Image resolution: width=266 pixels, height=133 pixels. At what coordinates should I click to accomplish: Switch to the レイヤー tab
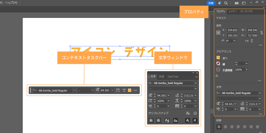click(x=233, y=12)
